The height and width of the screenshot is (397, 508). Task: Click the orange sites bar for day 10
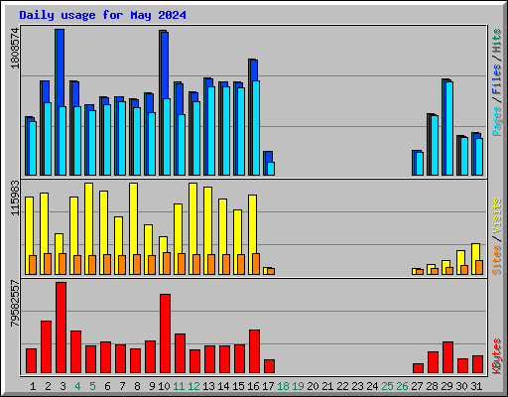point(167,264)
